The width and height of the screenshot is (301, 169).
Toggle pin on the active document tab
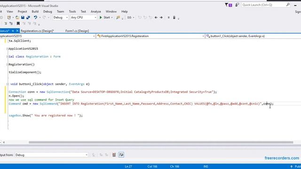tap(13, 31)
